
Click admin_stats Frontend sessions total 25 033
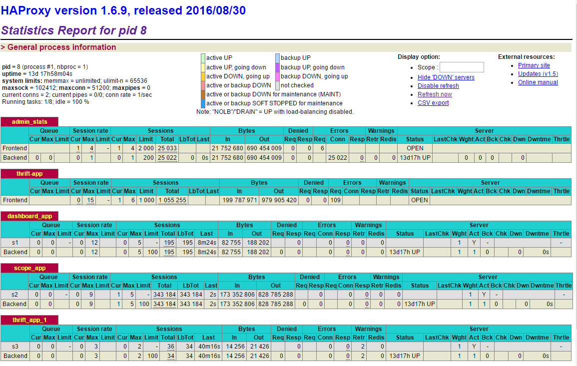tap(167, 148)
